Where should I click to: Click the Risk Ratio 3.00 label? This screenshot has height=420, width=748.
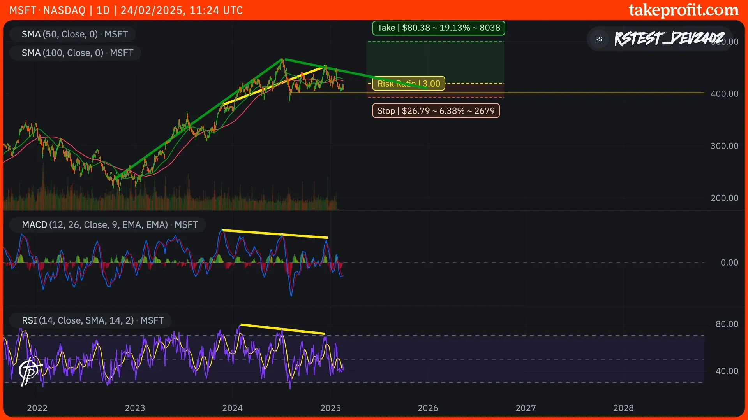click(408, 83)
